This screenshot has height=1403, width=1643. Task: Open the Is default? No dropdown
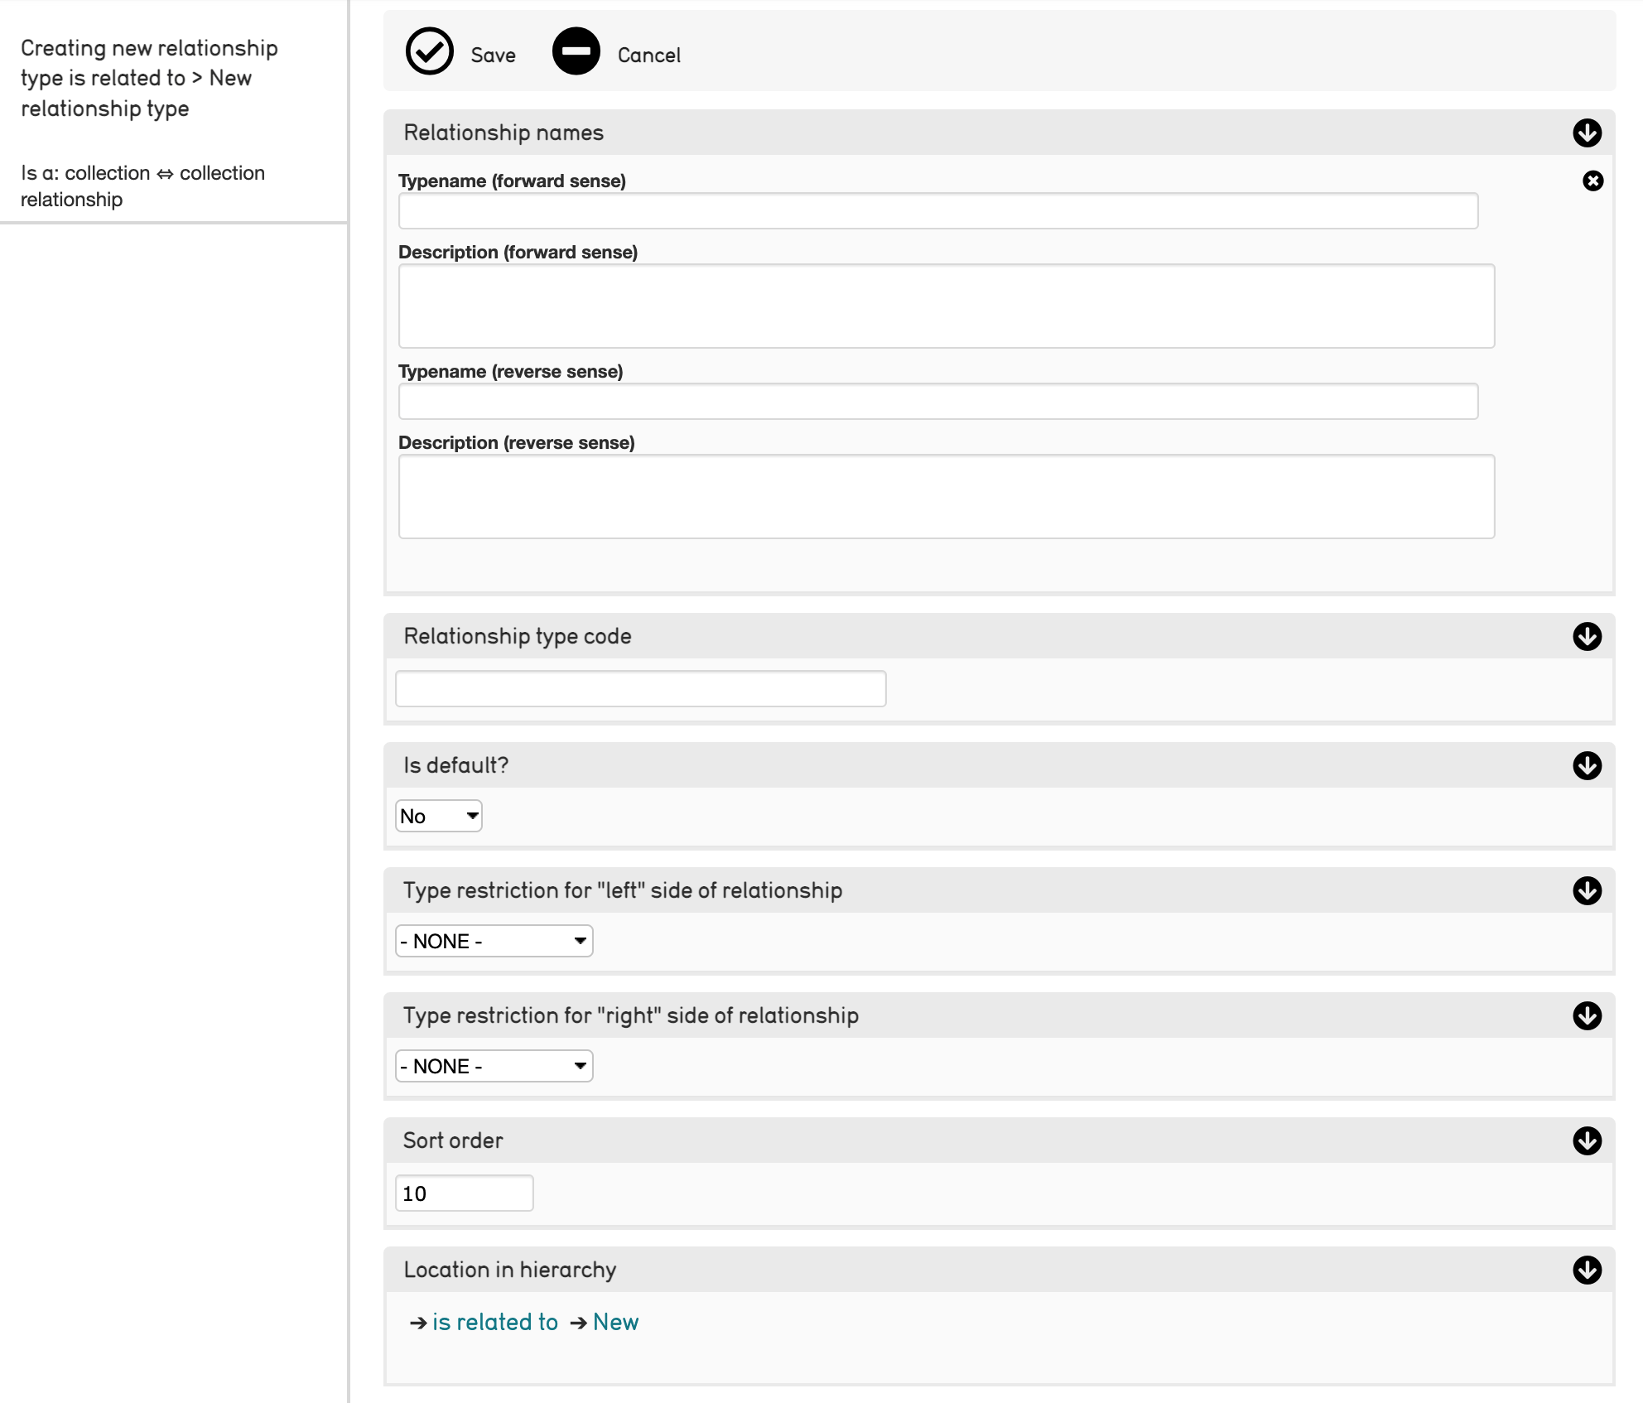[x=438, y=816]
